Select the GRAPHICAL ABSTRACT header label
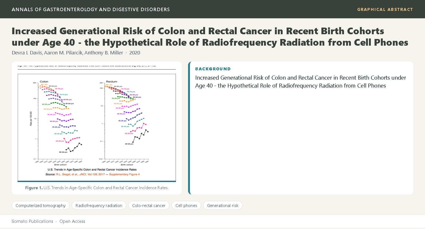The image size is (425, 229). (385, 9)
